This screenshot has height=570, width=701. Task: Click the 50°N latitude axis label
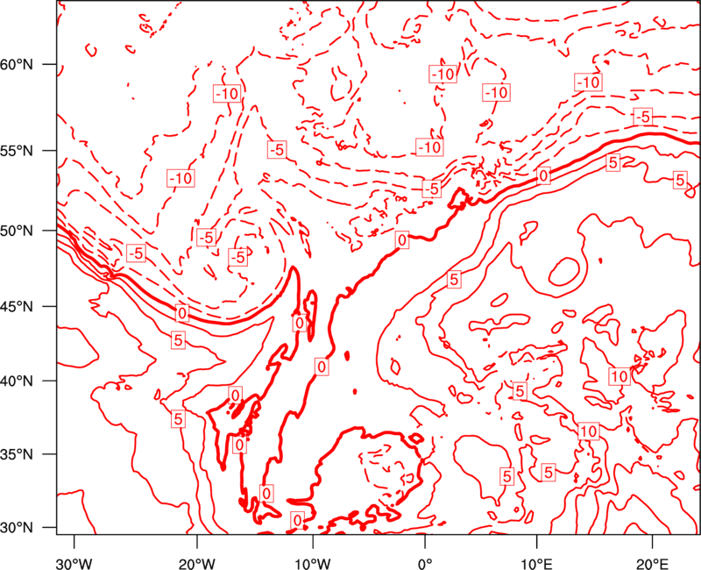click(x=17, y=231)
